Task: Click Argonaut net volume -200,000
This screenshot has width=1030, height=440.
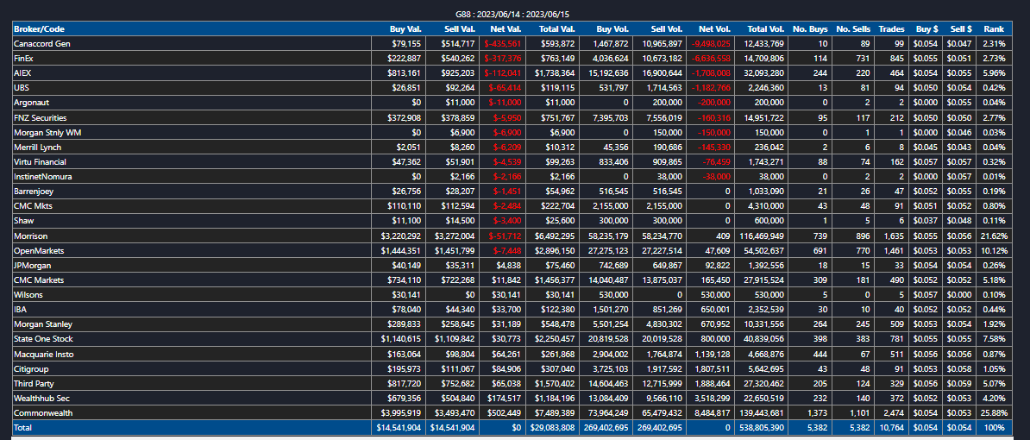Action: [x=714, y=103]
